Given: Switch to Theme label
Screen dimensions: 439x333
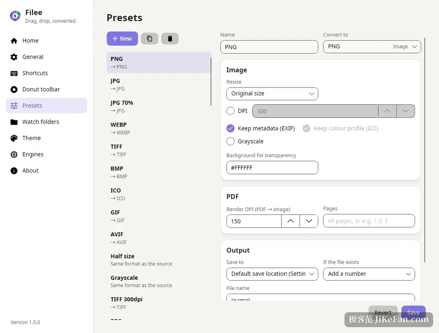Looking at the screenshot, I should pos(32,138).
